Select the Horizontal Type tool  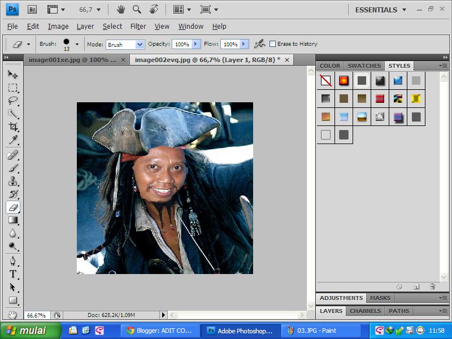(12, 274)
